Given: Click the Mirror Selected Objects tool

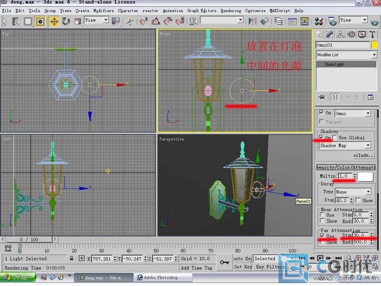Looking at the screenshot, I should 253,21.
